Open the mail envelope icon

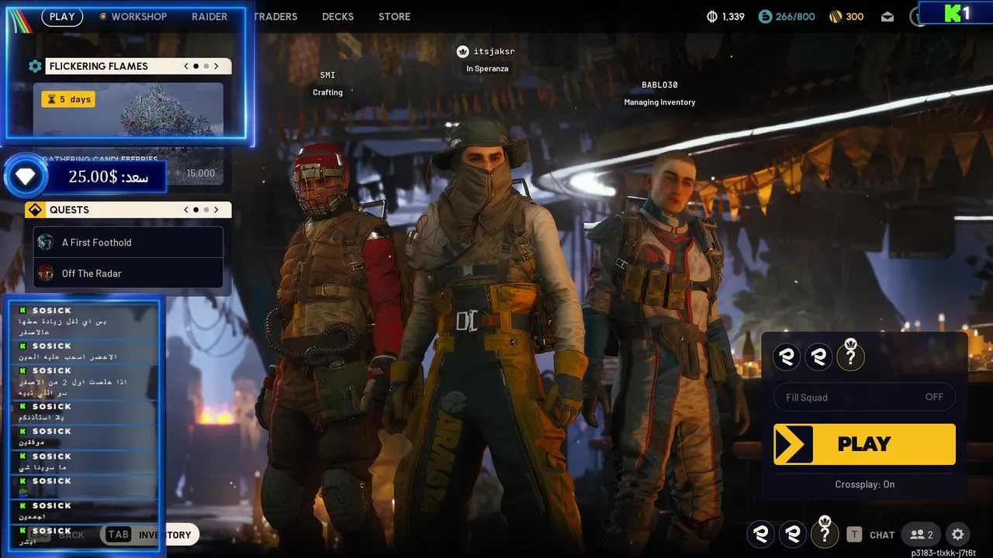(887, 17)
